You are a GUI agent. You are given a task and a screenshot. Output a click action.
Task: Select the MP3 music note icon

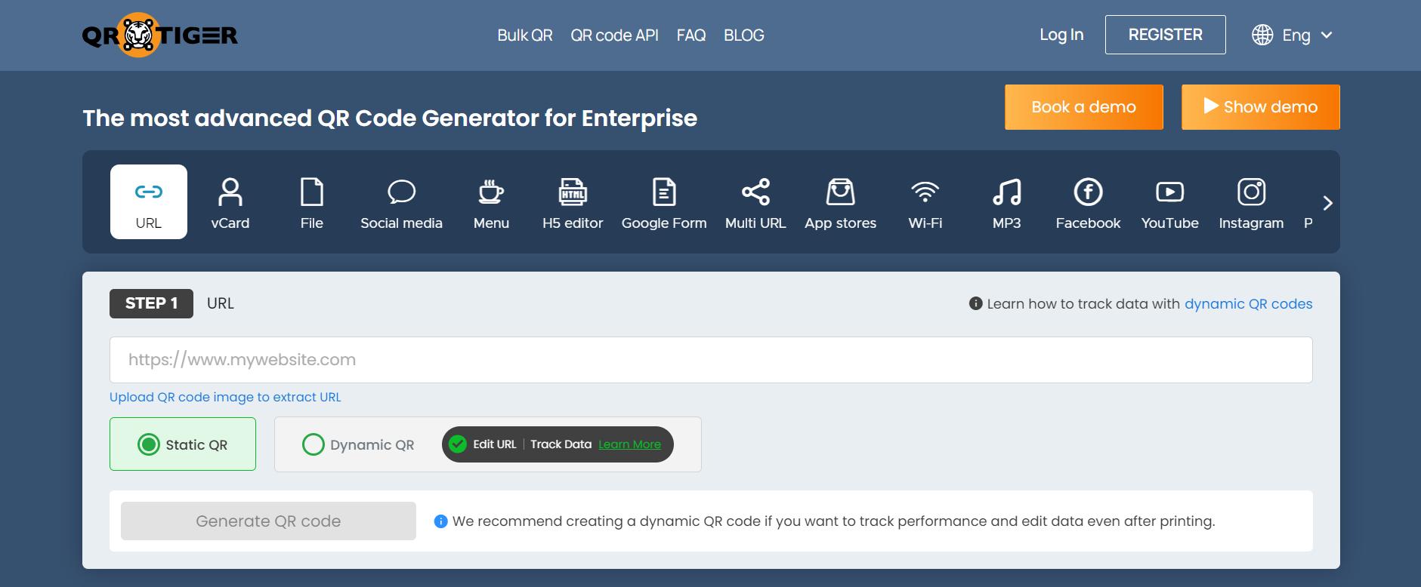(1006, 193)
